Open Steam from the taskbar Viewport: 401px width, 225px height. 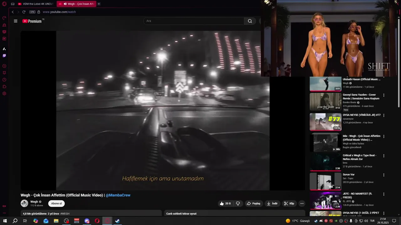coord(117,221)
